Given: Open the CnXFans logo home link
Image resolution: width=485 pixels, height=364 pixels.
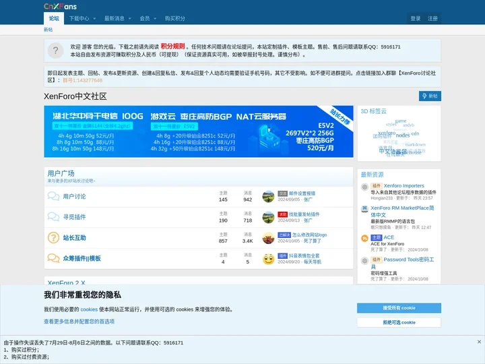Looking at the screenshot, I should 61,6.
